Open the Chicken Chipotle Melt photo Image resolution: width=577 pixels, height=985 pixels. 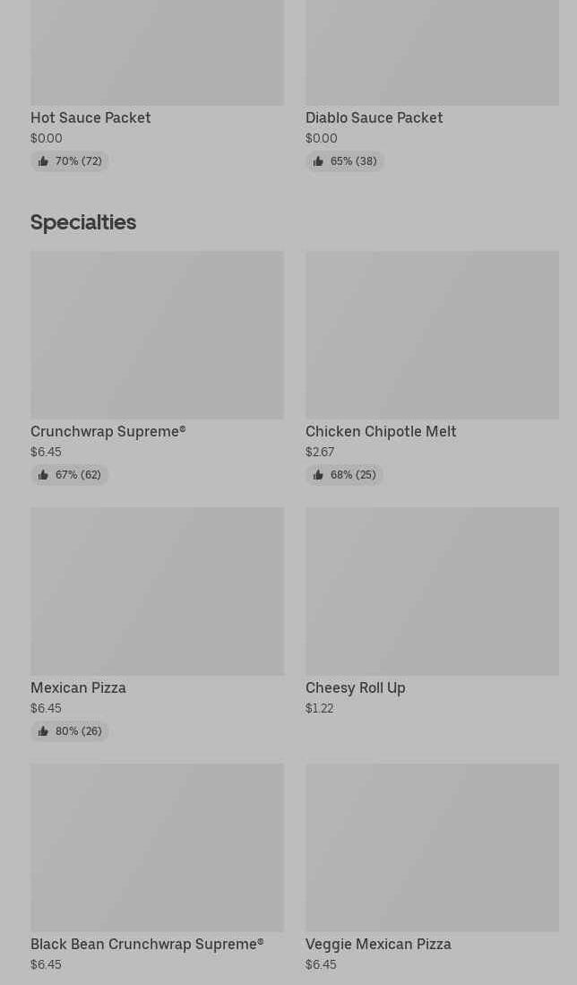[x=432, y=334]
